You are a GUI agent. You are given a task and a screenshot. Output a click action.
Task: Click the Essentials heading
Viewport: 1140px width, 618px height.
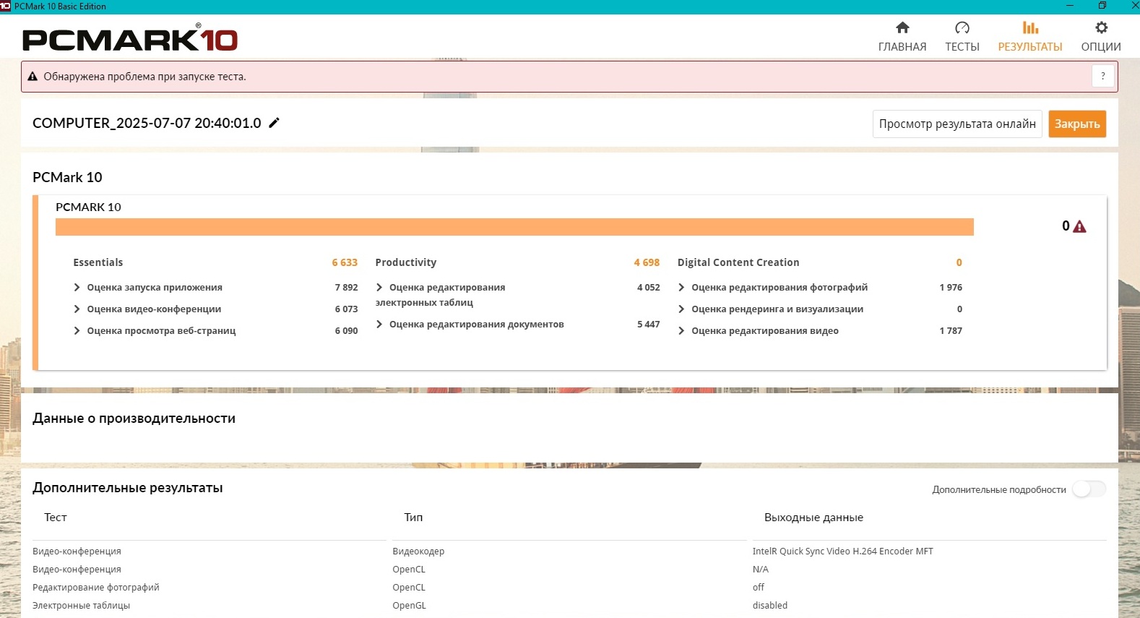coord(98,262)
